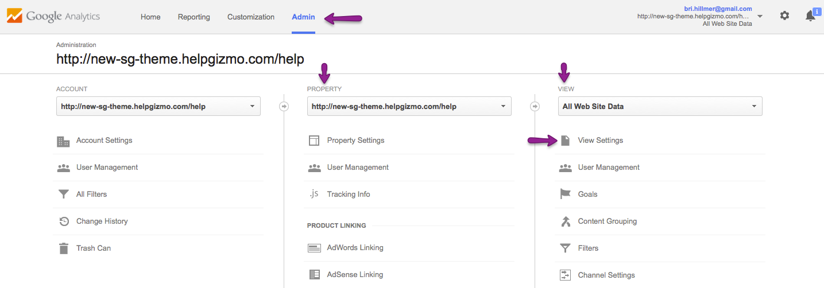Click the Account Settings building icon
The width and height of the screenshot is (824, 288).
click(63, 141)
